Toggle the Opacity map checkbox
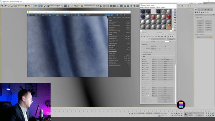This screenshot has height=121, width=215. tap(142, 88)
